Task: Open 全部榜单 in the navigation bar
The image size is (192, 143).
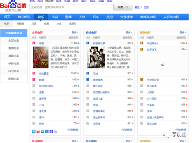Action: [126, 17]
